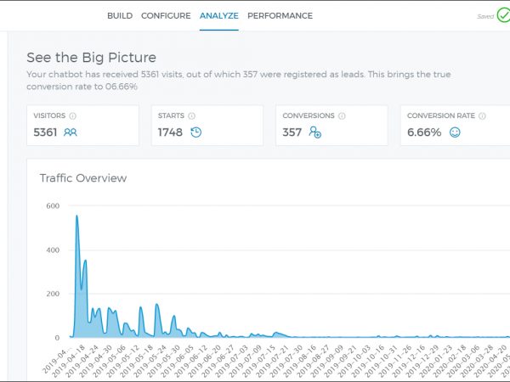
Task: Select the ANALYZE tab
Action: tap(218, 15)
